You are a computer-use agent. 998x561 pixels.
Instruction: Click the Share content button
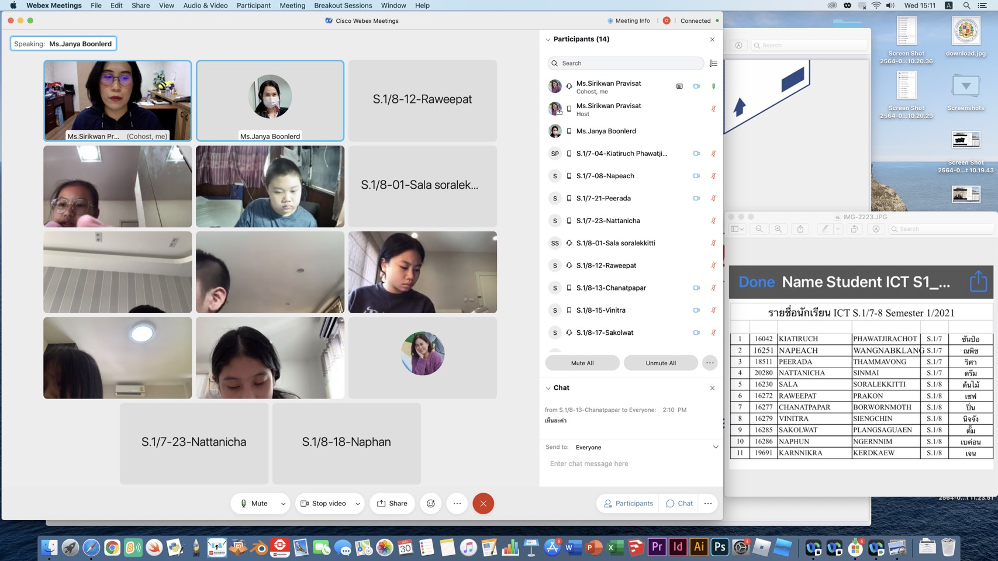[392, 503]
